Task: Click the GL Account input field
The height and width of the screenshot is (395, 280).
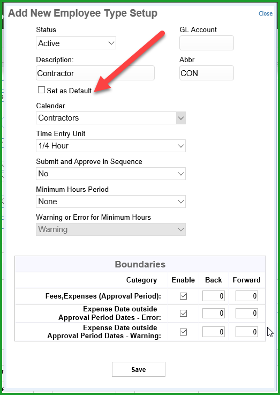Action: coord(207,43)
